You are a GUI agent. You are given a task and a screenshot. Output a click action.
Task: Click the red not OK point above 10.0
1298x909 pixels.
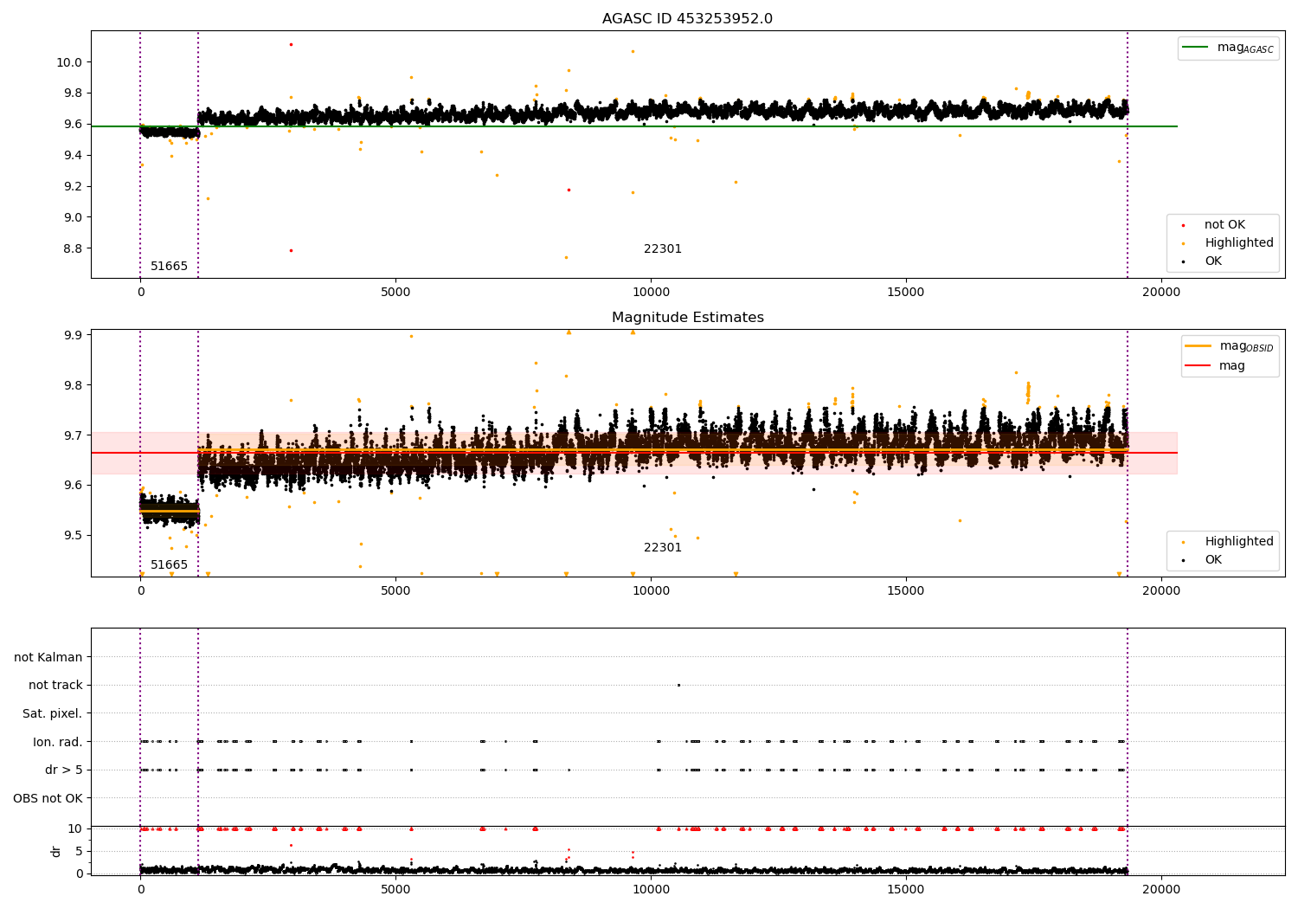tap(291, 44)
